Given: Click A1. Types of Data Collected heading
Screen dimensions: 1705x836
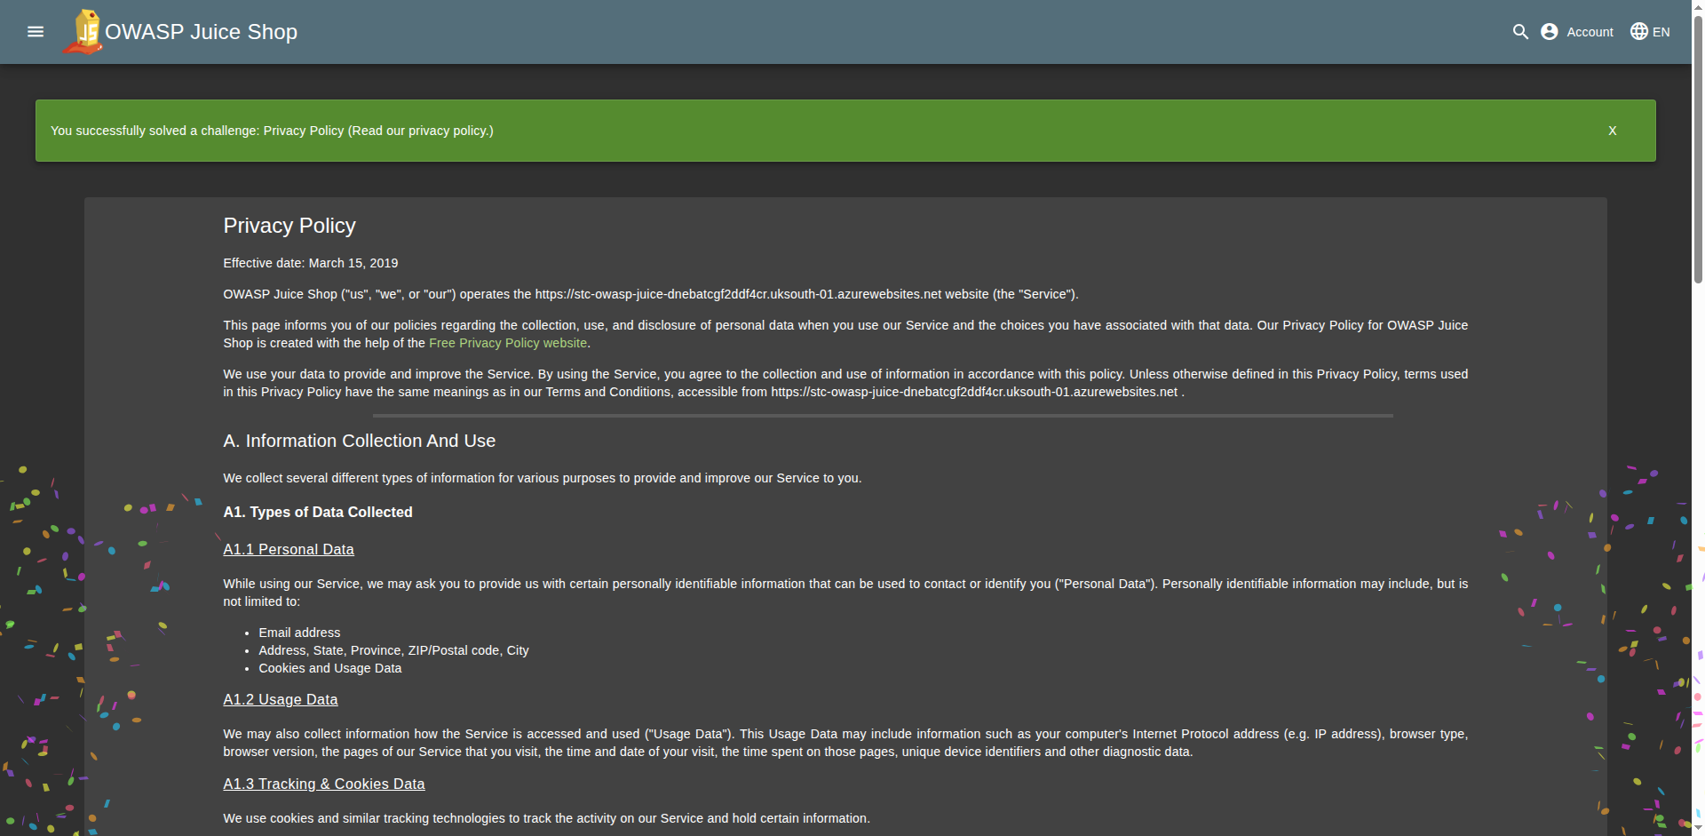Looking at the screenshot, I should tap(318, 513).
